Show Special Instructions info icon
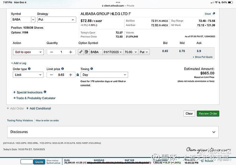Screen dimensions: 236x165 [x=45, y=92]
